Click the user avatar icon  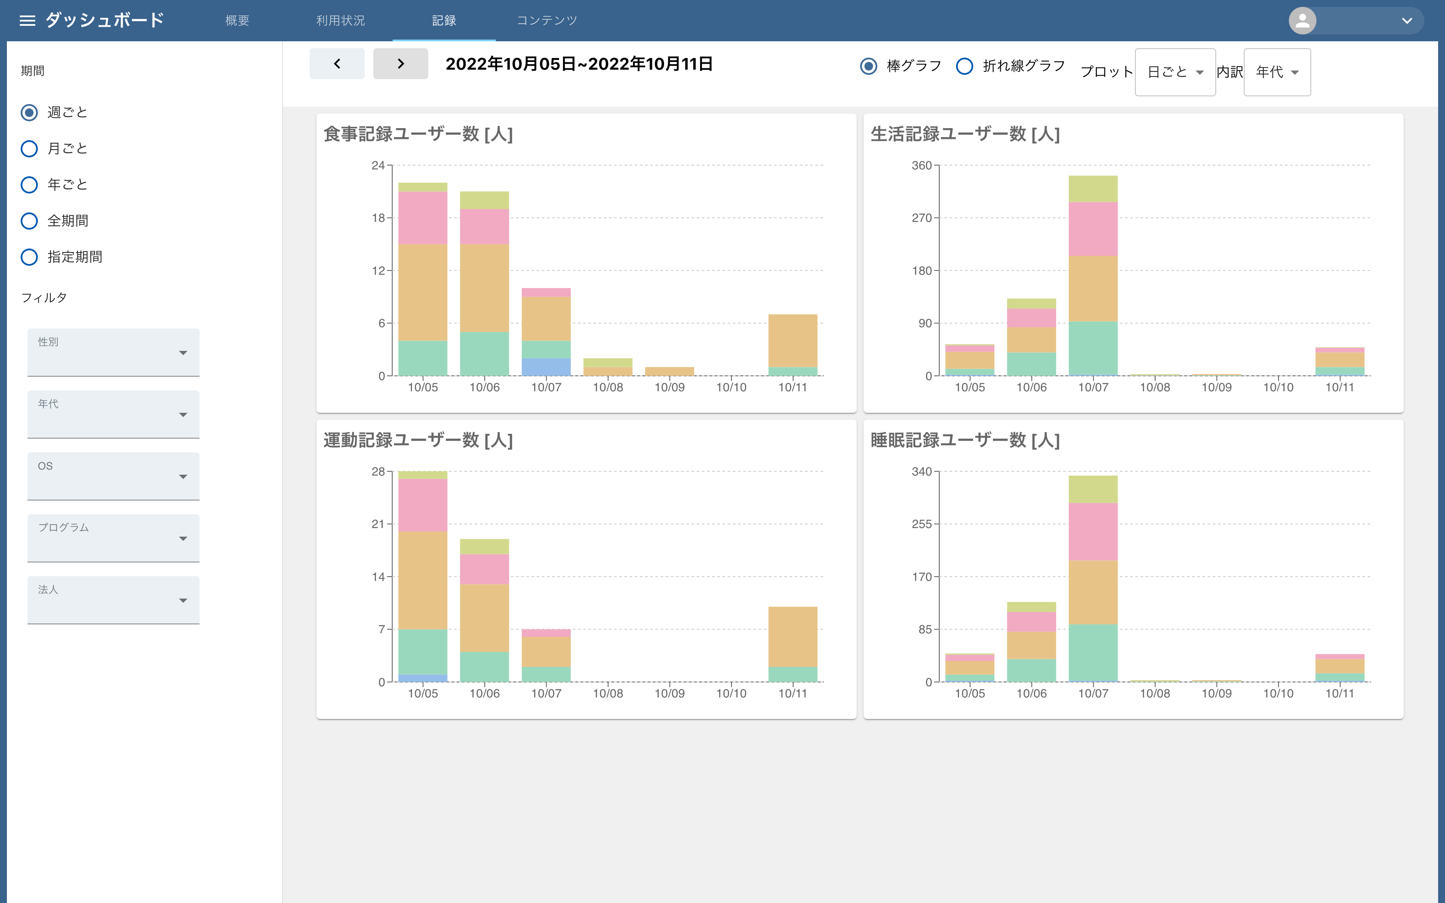click(1302, 21)
